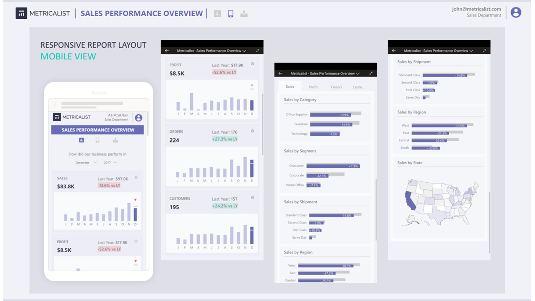Screen dimensions: 535x301
Task: Toggle the red filter marker on the PROFIT chart
Action: (251, 85)
